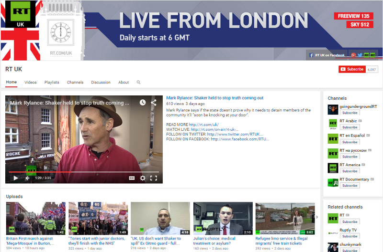Screen dimensions: 383x252
Task: Open the Channels tab
Action: click(75, 82)
